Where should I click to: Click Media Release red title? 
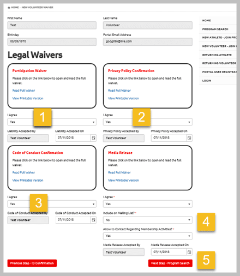(120, 153)
